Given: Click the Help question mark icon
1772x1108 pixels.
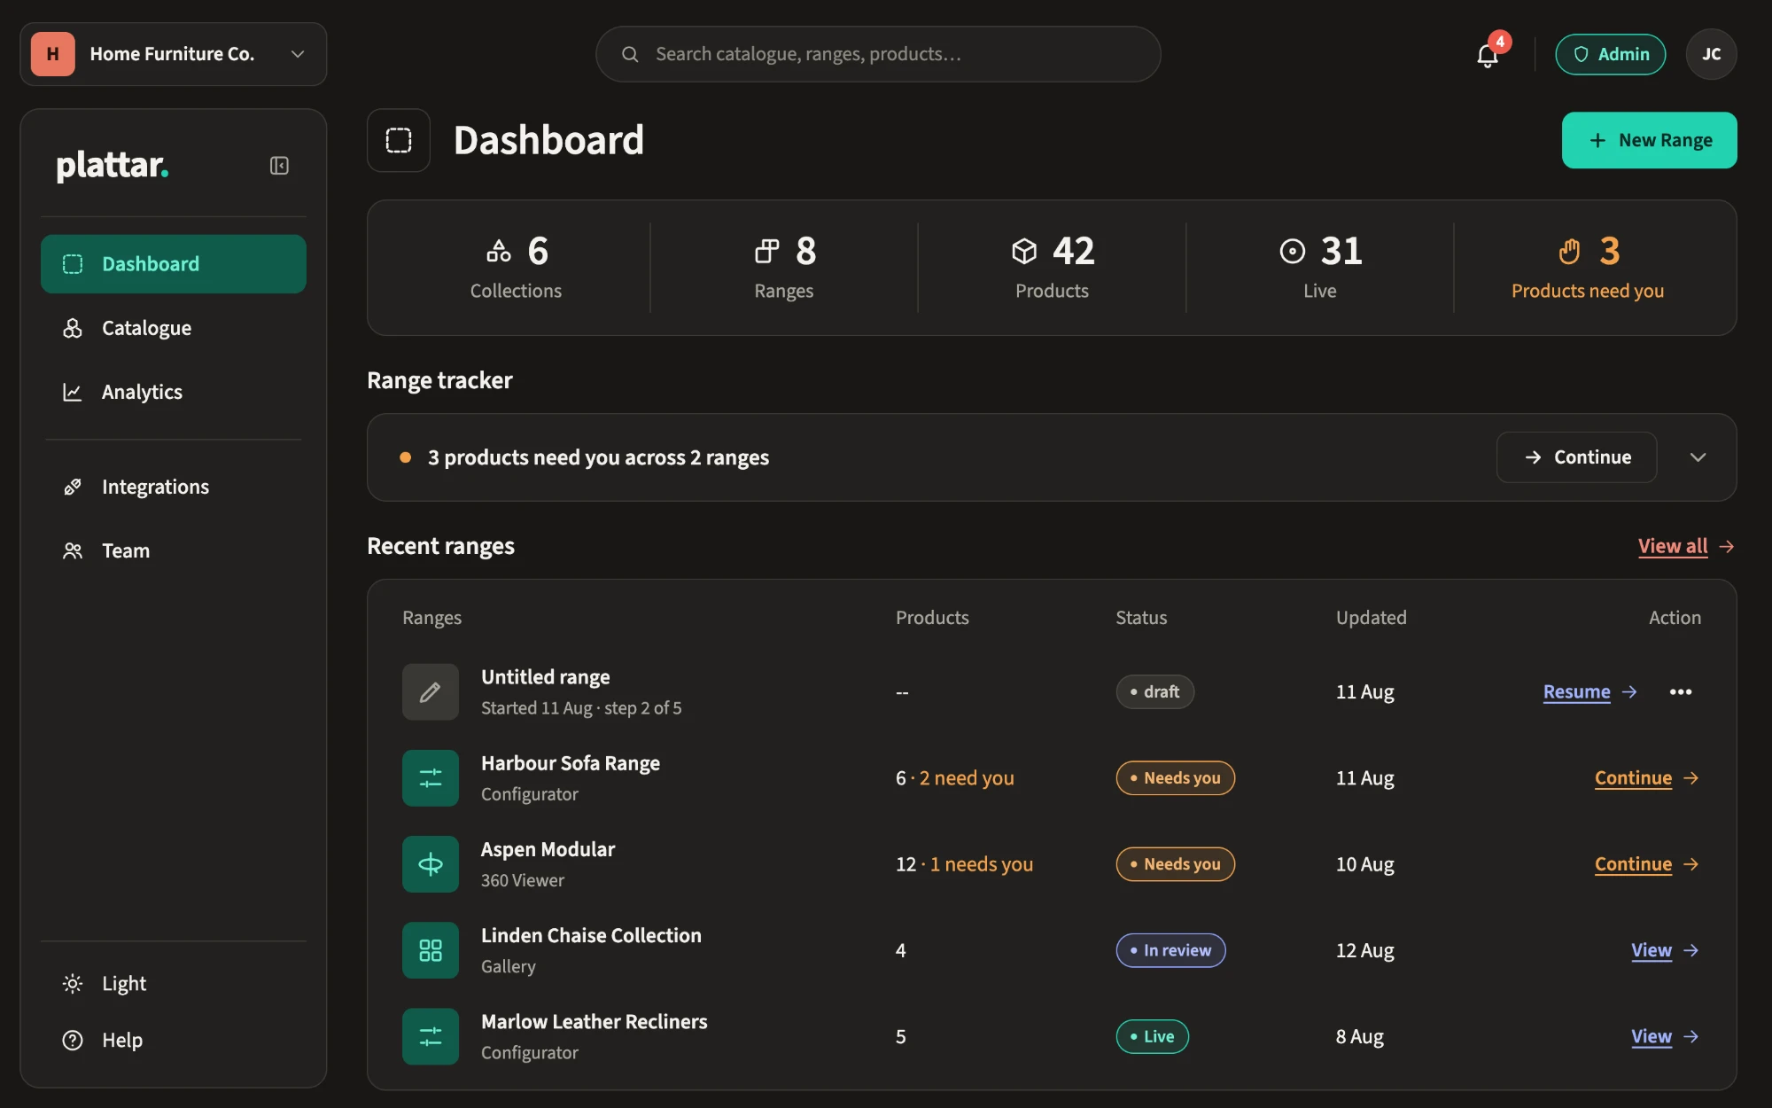Looking at the screenshot, I should click(x=73, y=1040).
